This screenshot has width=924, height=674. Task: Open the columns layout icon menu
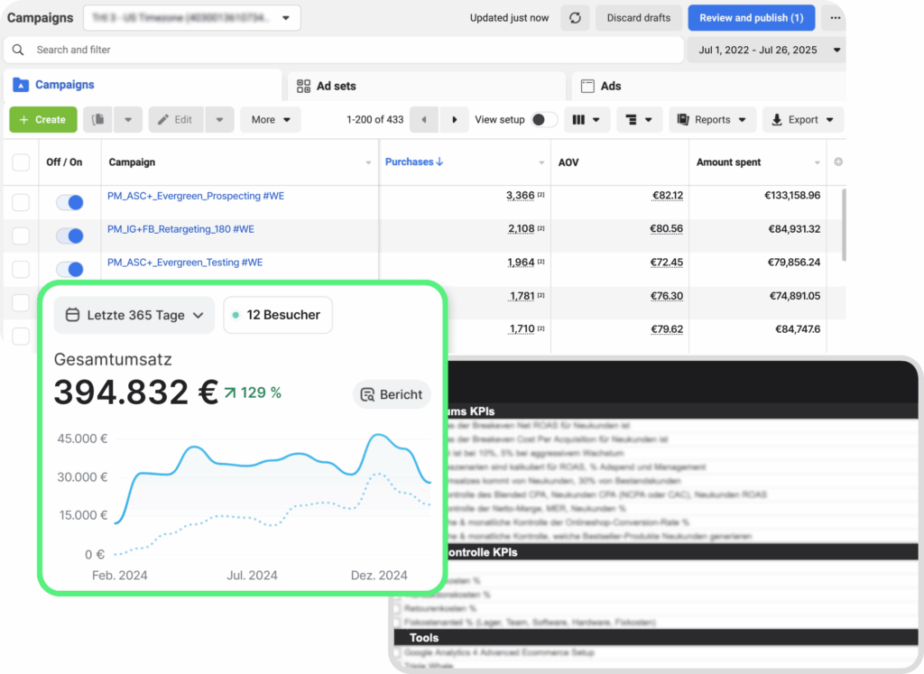click(x=587, y=120)
